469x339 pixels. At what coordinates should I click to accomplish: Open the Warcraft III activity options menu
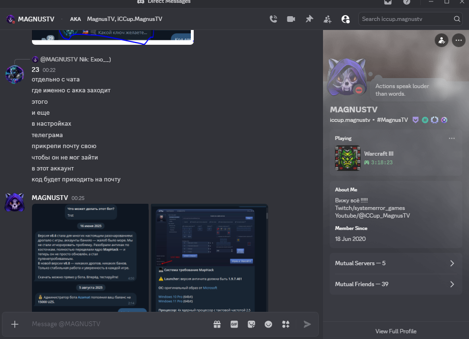click(452, 138)
